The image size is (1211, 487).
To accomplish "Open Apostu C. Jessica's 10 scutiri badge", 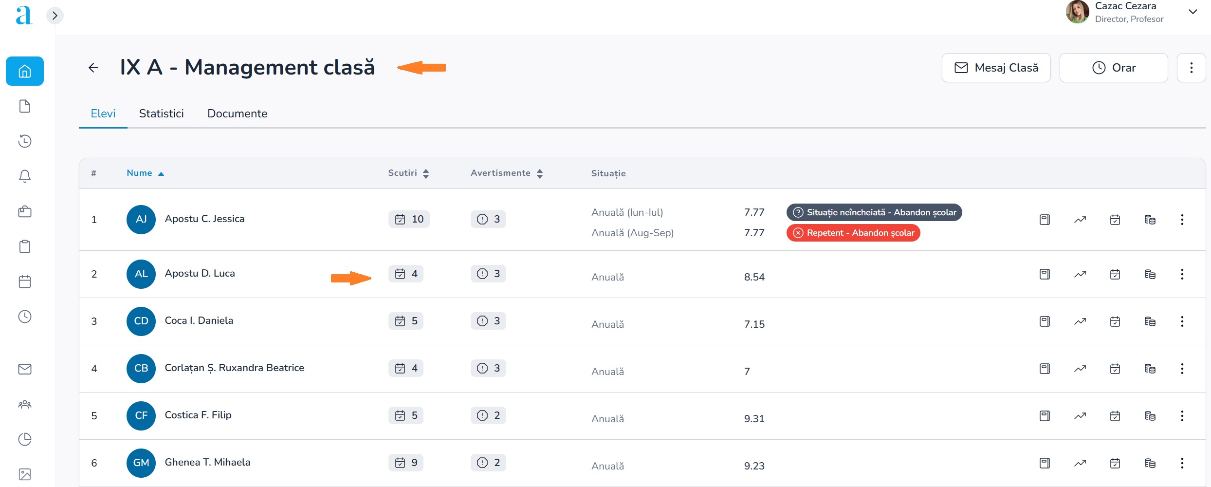I will [x=409, y=219].
